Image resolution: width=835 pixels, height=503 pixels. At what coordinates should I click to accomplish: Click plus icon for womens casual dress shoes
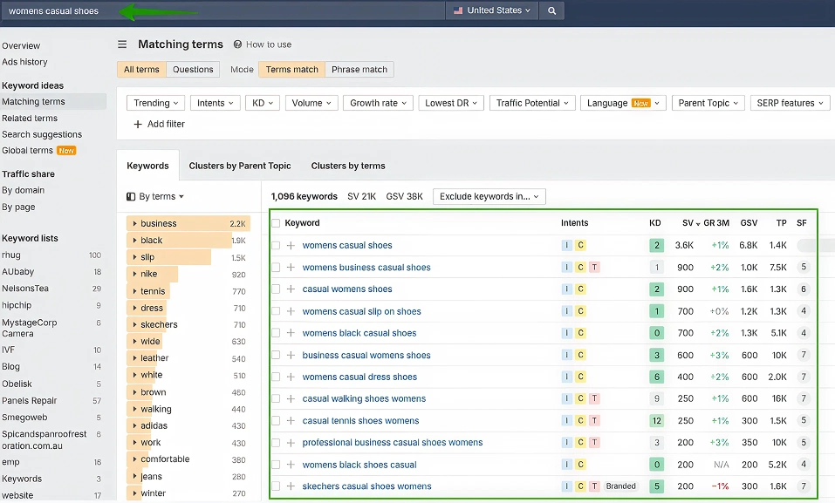(291, 377)
